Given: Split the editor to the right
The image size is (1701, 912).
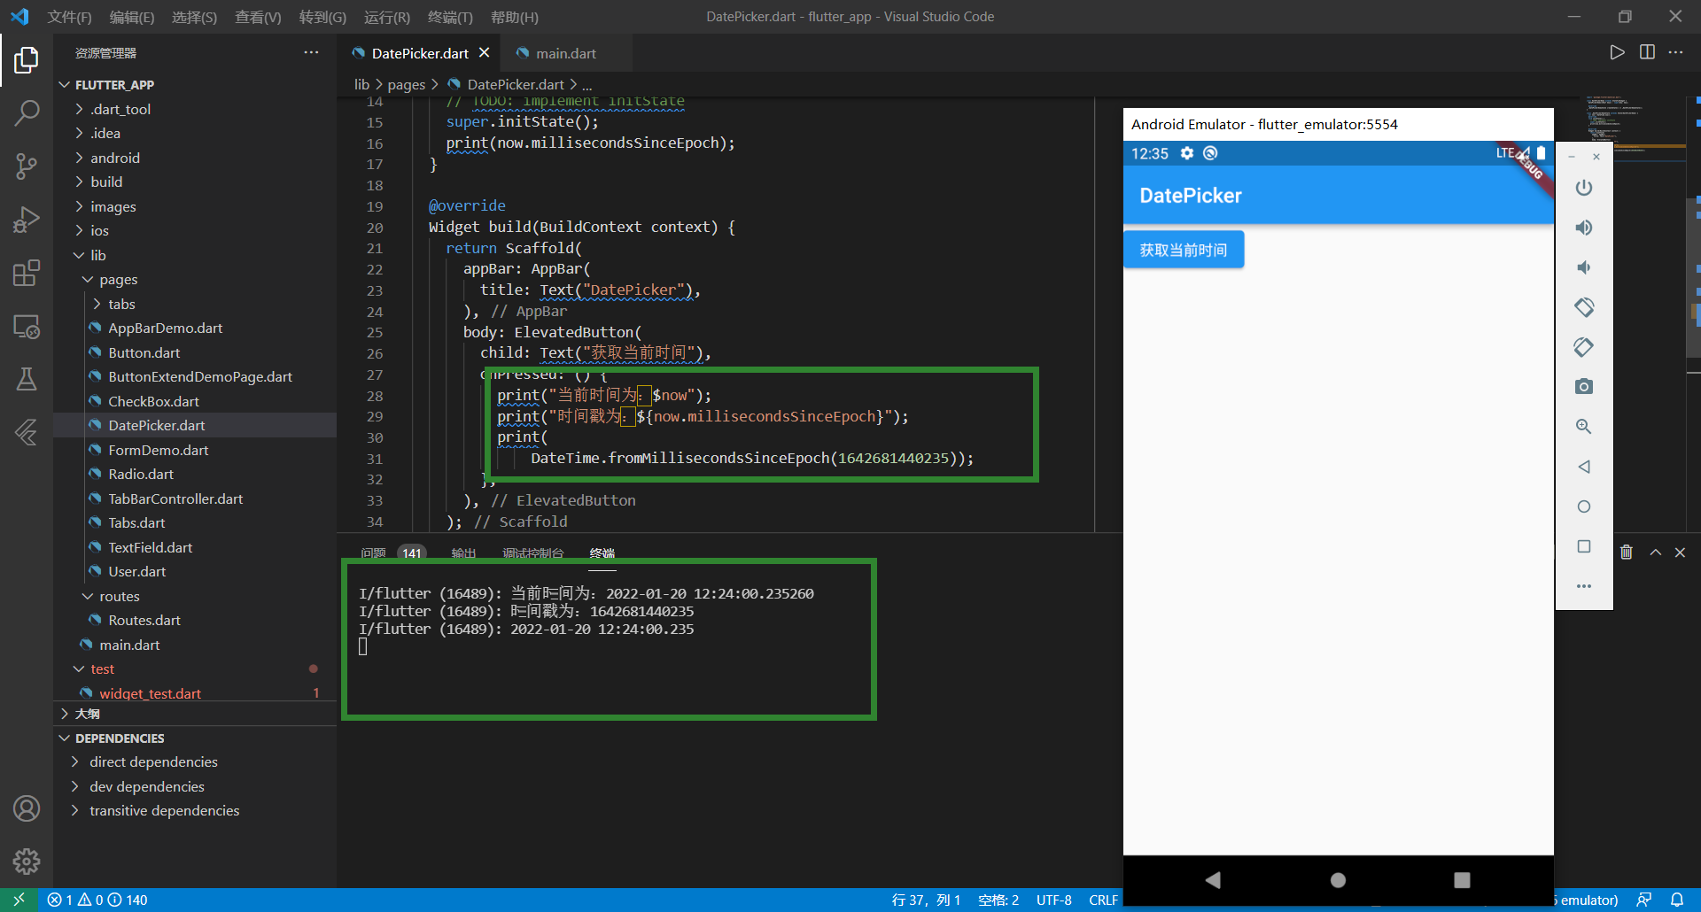Looking at the screenshot, I should point(1647,52).
